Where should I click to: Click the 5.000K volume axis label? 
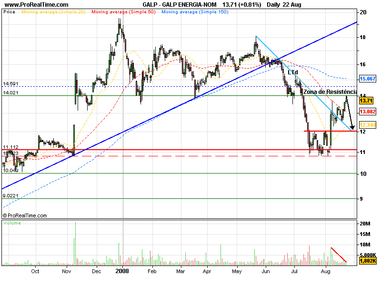click(x=368, y=255)
